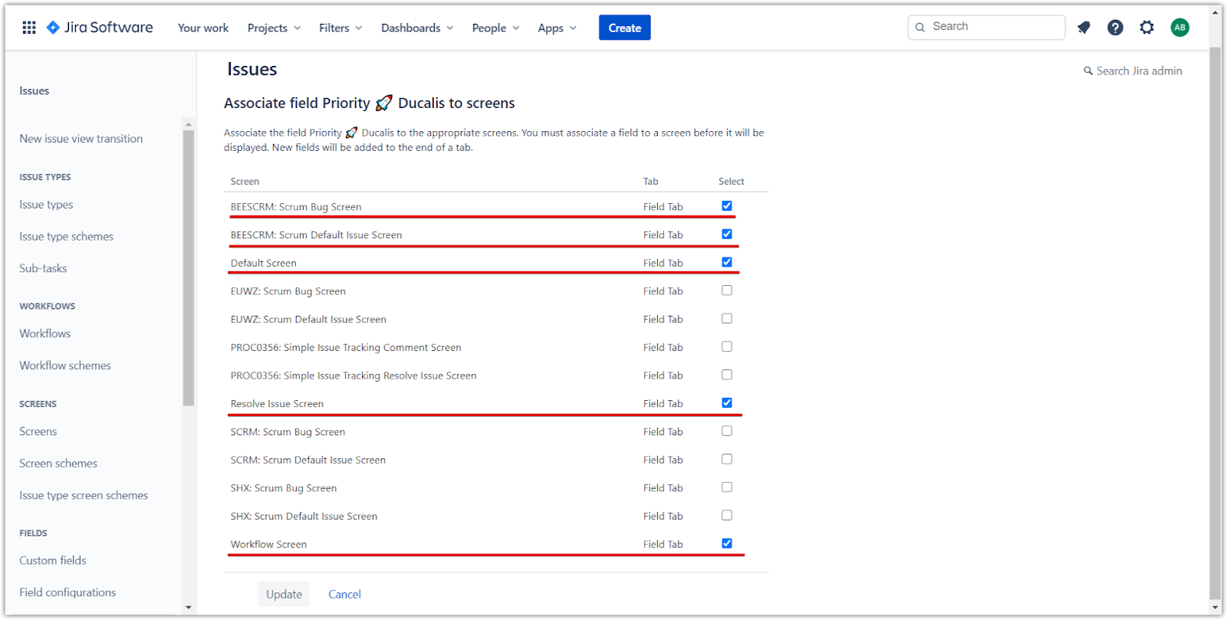Click 'SHX: Scrum Bug Screen' row text

tap(283, 488)
